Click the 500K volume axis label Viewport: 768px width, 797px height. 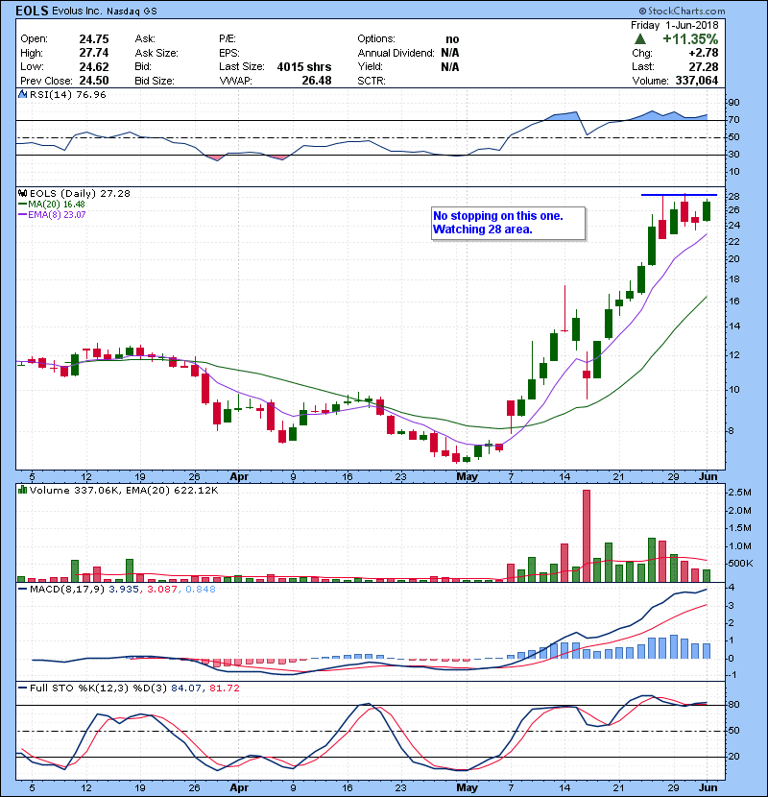click(740, 564)
